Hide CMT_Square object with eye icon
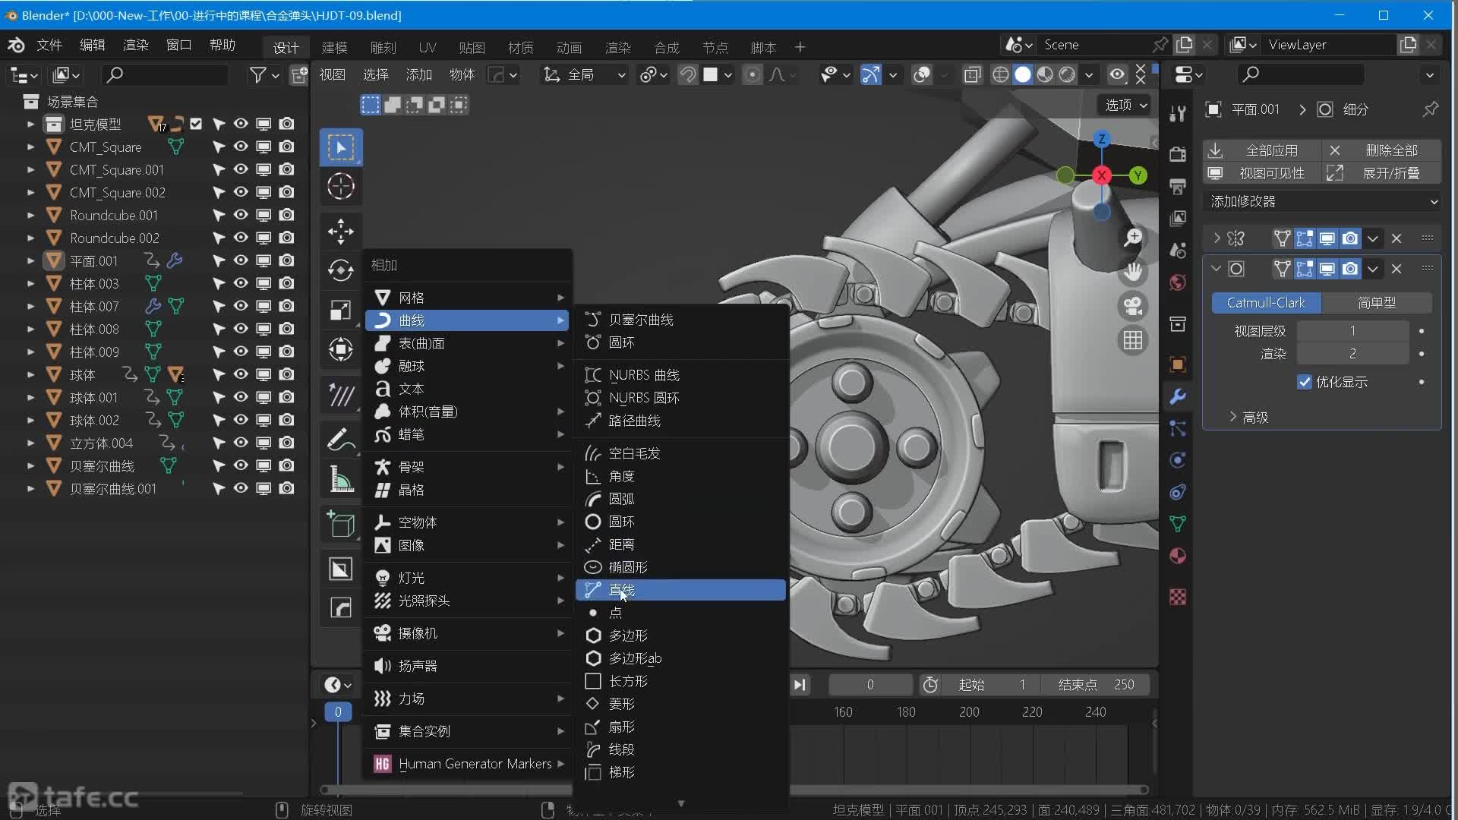Viewport: 1458px width, 820px height. pos(241,147)
